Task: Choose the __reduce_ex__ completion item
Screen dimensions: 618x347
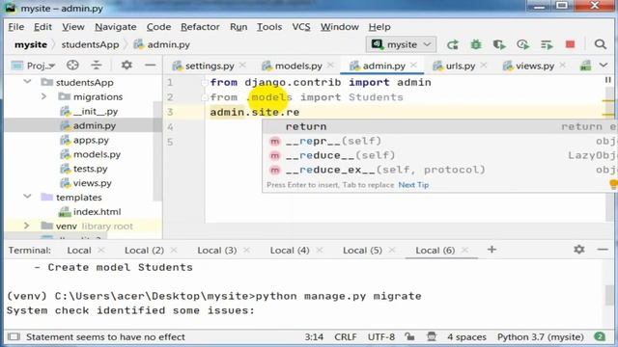Action: coord(440,170)
